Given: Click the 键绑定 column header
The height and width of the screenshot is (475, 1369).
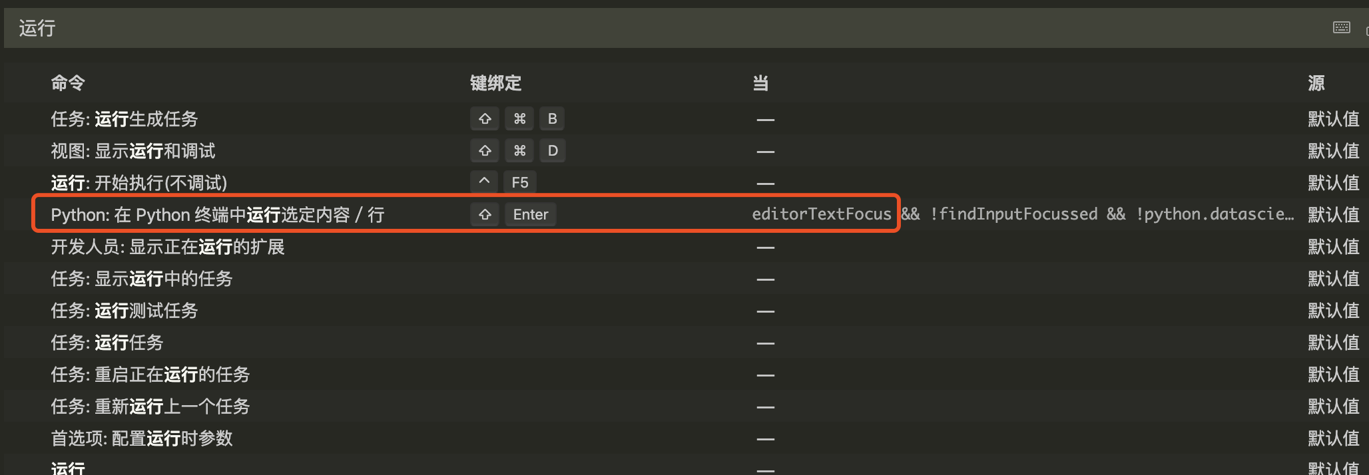Looking at the screenshot, I should 495,82.
